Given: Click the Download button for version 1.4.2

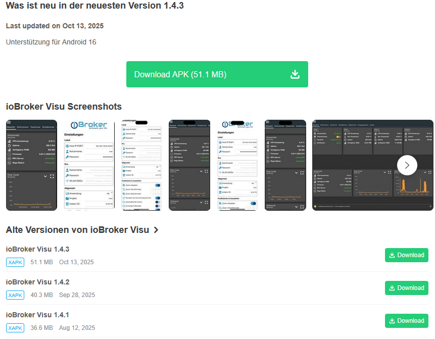Looking at the screenshot, I should tap(406, 288).
